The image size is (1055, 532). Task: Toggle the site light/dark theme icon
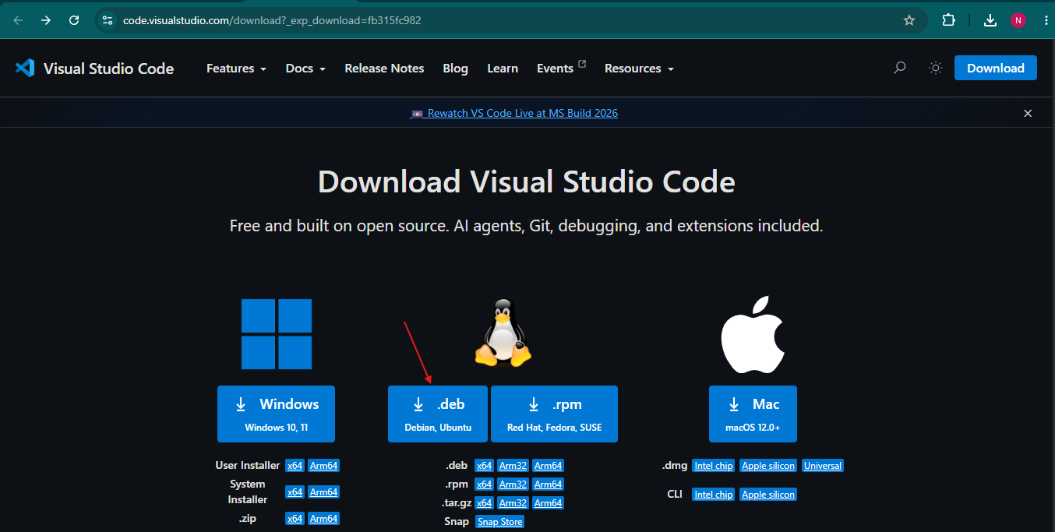(x=936, y=69)
